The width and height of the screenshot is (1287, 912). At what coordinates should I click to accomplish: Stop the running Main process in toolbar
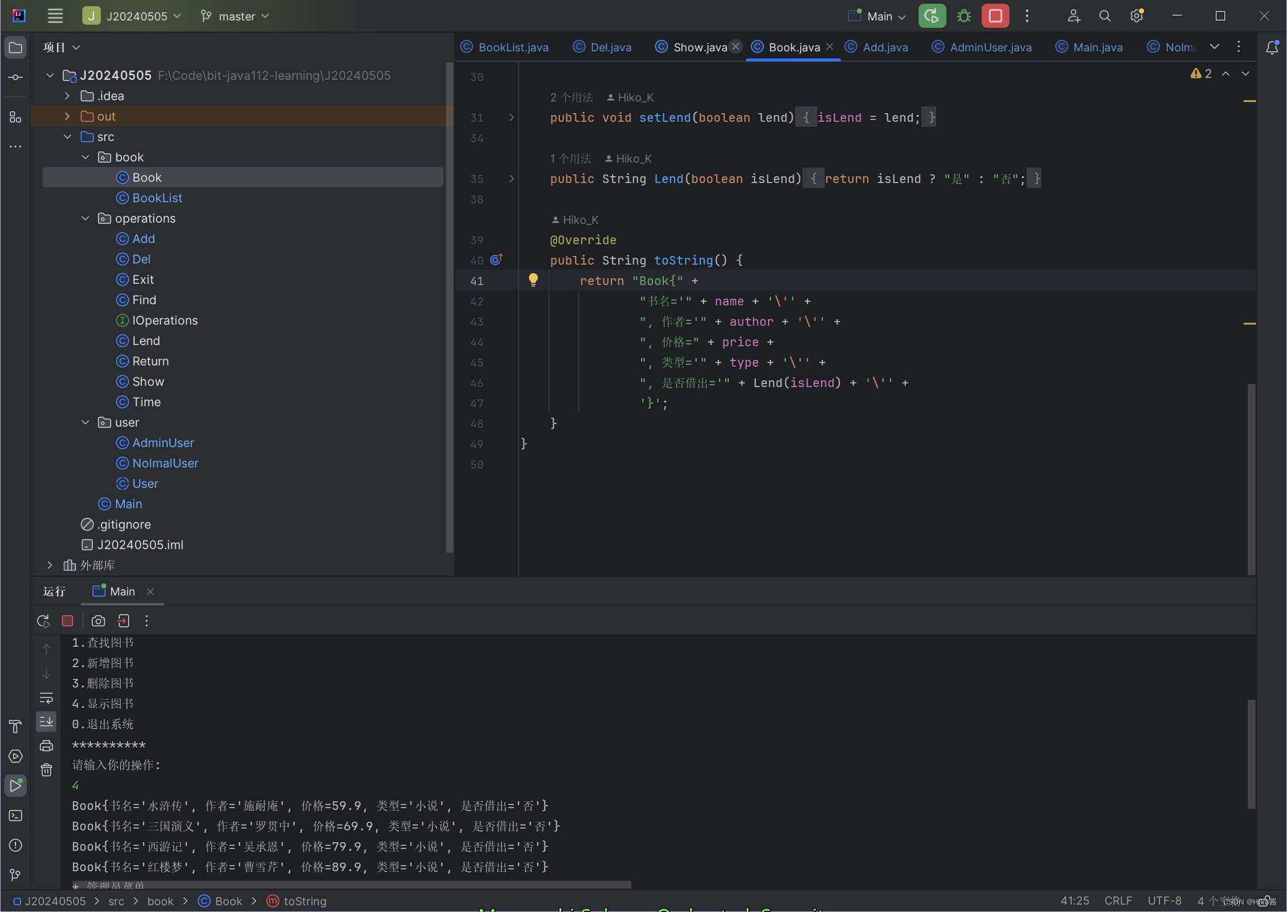pyautogui.click(x=995, y=16)
